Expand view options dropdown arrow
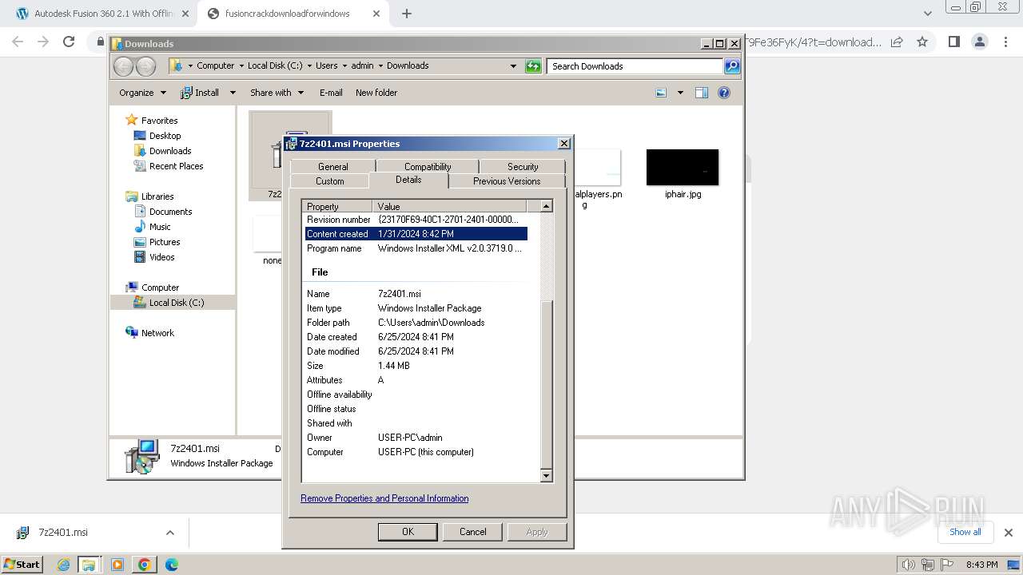 680,93
